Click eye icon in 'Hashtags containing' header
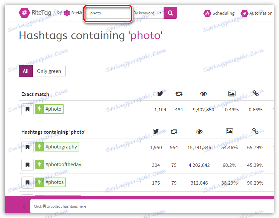The height and width of the screenshot is (218, 279). point(199,132)
